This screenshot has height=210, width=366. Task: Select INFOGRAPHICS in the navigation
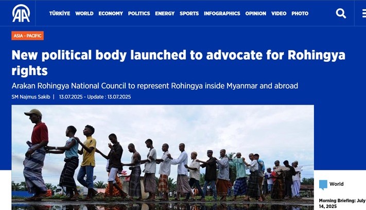click(x=222, y=13)
